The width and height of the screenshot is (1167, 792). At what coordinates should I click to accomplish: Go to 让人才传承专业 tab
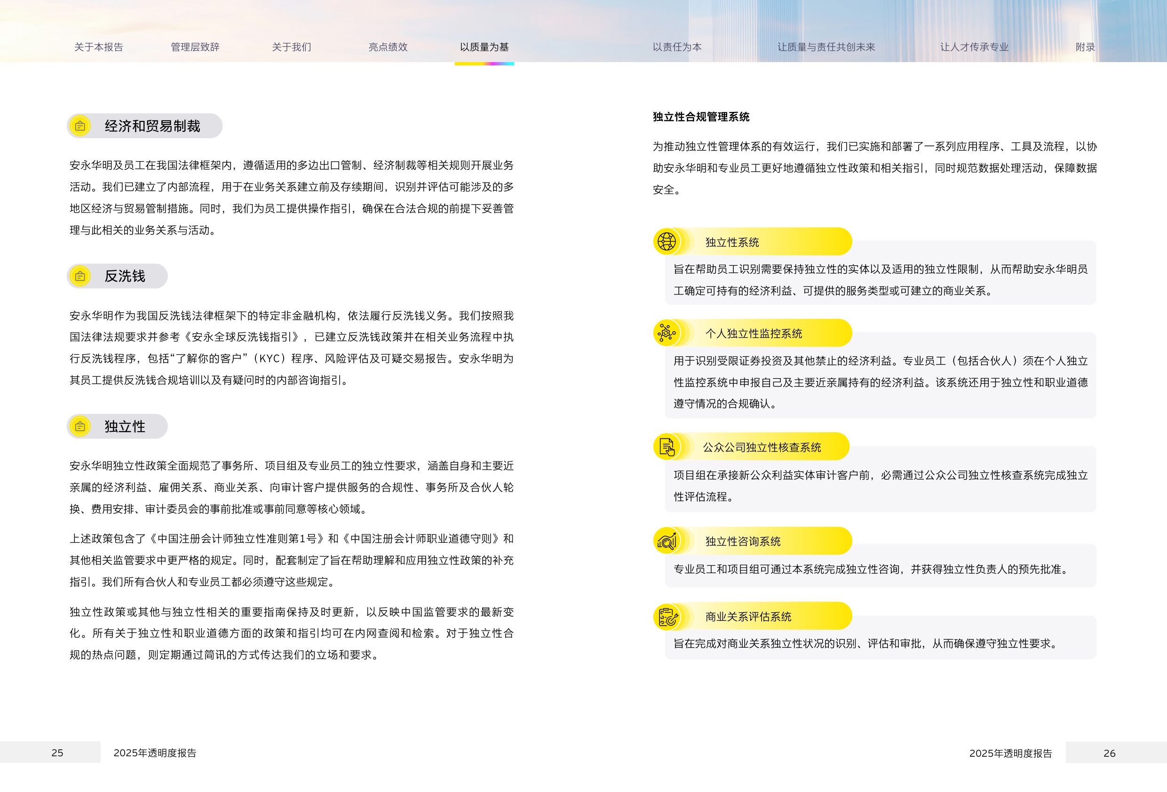(974, 47)
